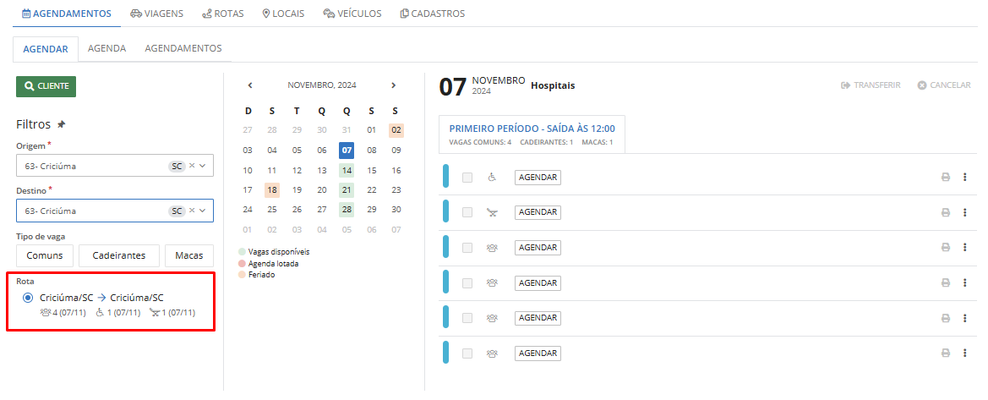Click the group icon of the first common-seat row
The height and width of the screenshot is (400, 988).
point(492,248)
